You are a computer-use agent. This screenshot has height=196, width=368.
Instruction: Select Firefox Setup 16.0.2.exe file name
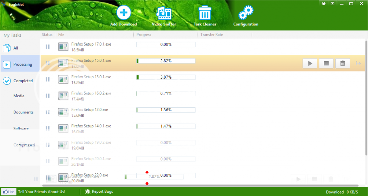pos(91,93)
